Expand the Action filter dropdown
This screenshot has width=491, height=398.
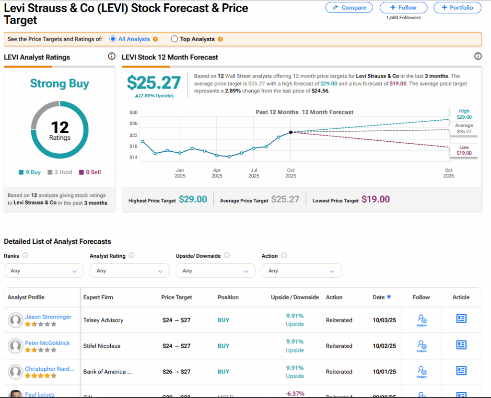301,271
